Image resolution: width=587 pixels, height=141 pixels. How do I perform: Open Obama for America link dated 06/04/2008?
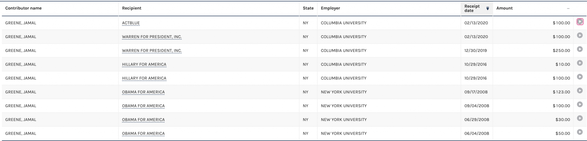pos(143,133)
